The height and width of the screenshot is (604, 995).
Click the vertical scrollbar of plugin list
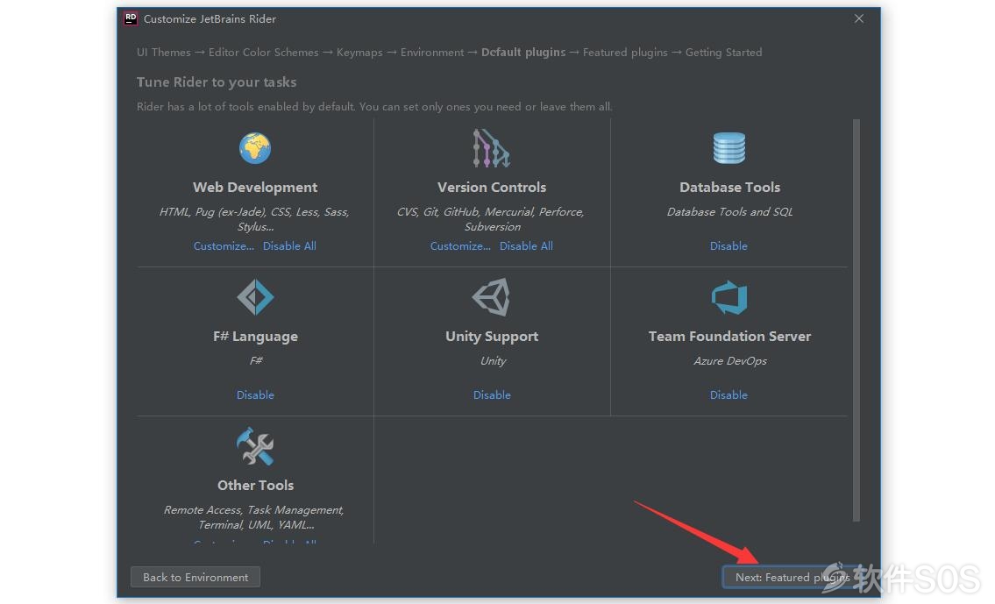pos(856,320)
